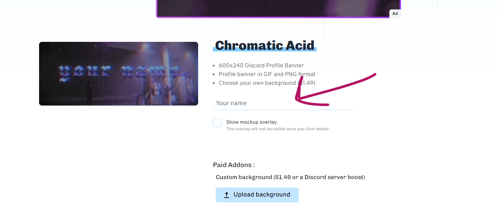Viewport: 497px width, 210px height.
Task: Click the overlay-not-visible-after-render note
Action: tap(278, 129)
